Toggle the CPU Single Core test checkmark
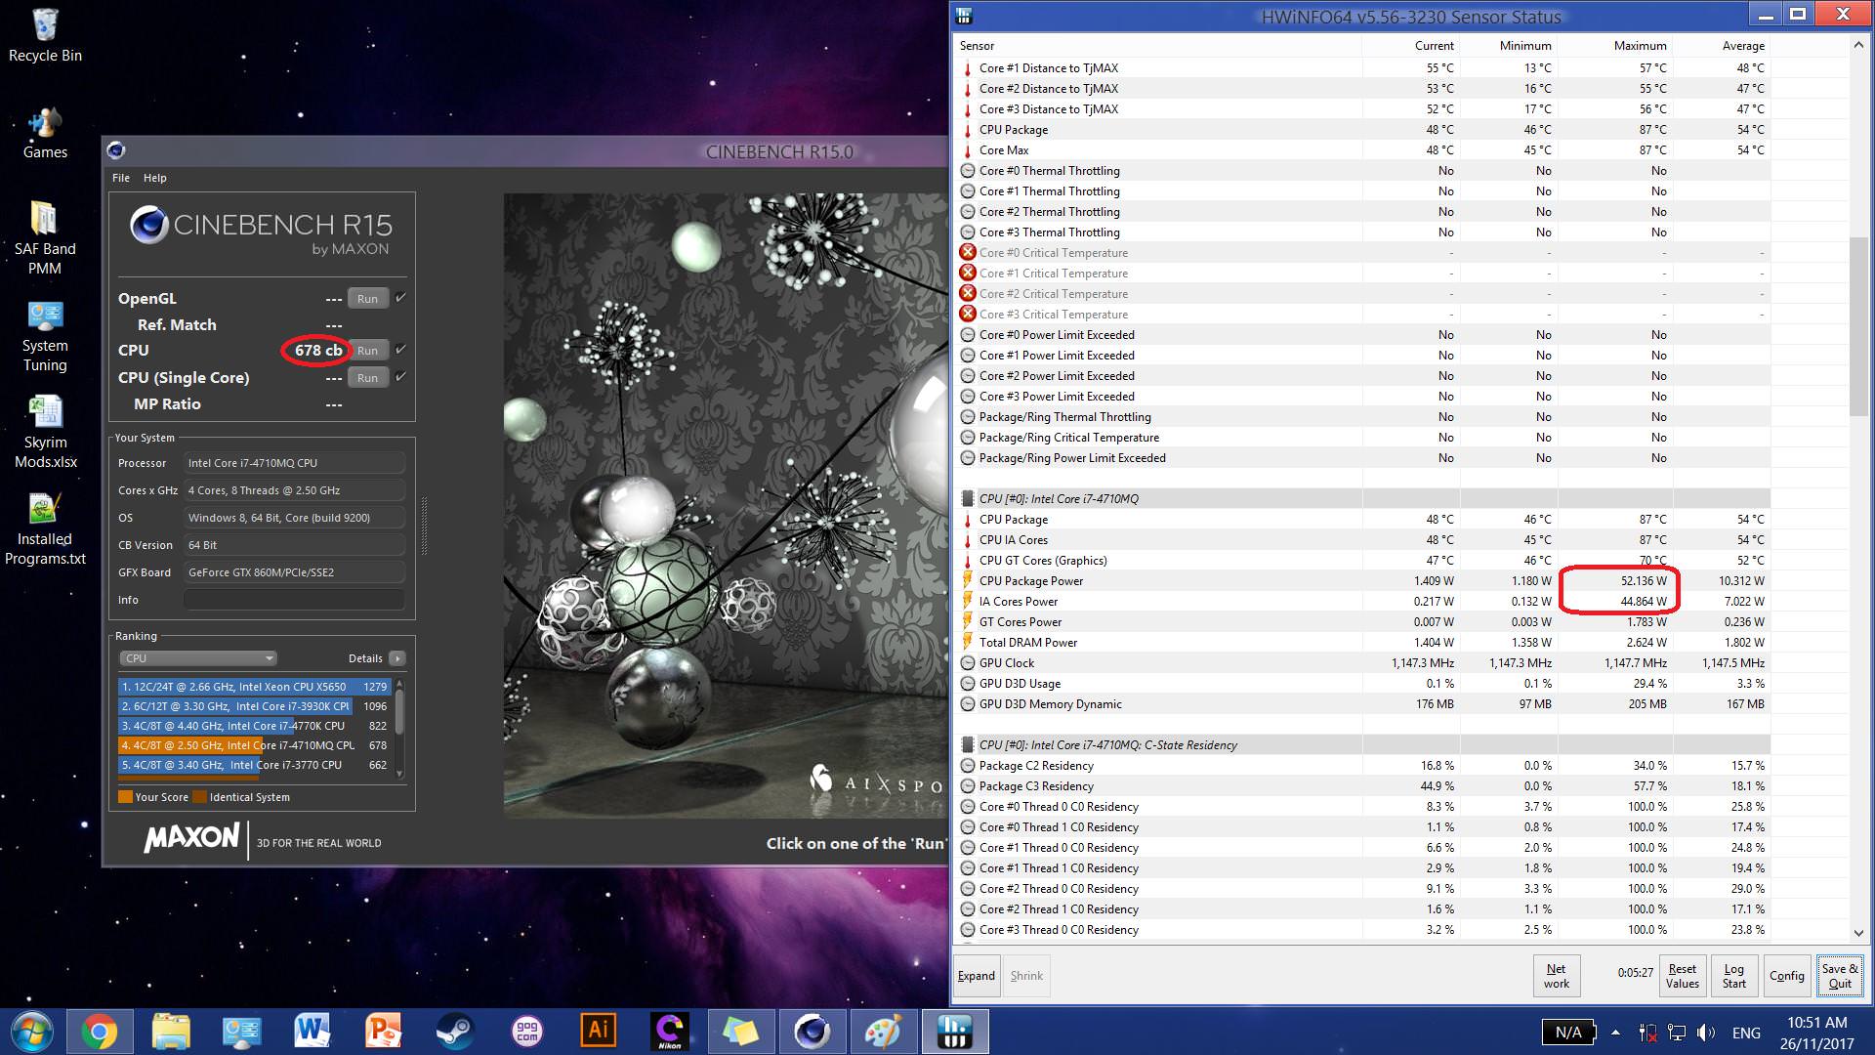1875x1055 pixels. (x=400, y=377)
